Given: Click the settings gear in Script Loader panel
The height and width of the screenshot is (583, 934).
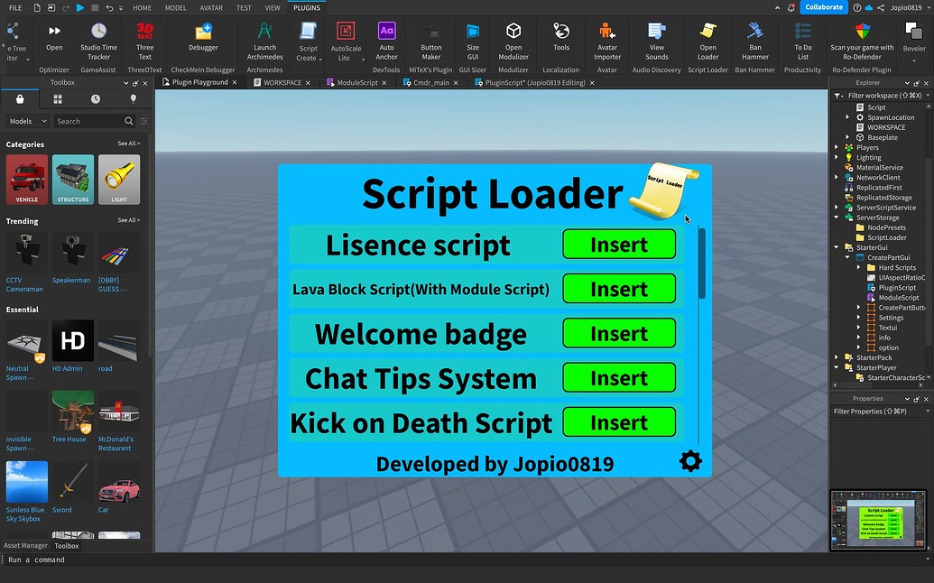Looking at the screenshot, I should tap(690, 462).
